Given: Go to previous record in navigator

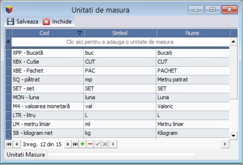Looking at the screenshot, I should [x=16, y=144].
